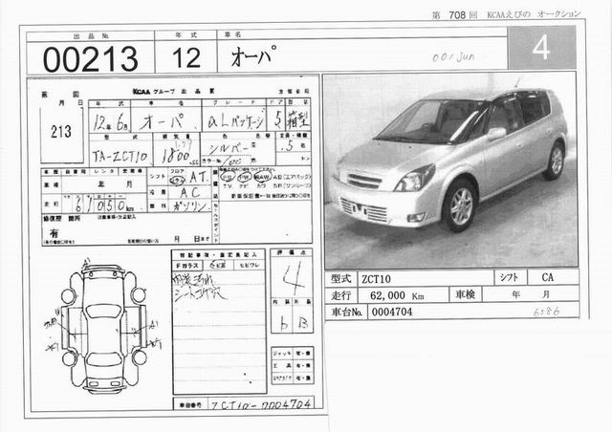Viewport: 612px width, 432px height.
Task: Select the fuel type ガソリン entry
Action: point(190,205)
